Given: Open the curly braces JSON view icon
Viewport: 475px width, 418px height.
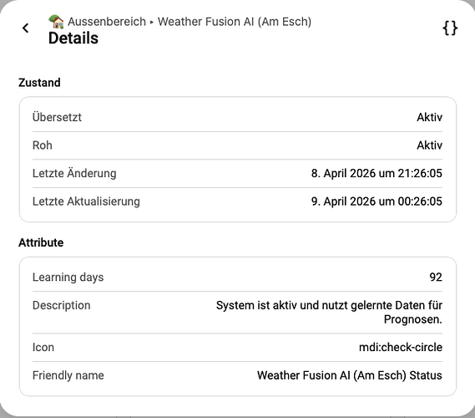Looking at the screenshot, I should (450, 28).
